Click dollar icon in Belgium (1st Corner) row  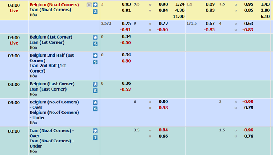[x=95, y=44]
